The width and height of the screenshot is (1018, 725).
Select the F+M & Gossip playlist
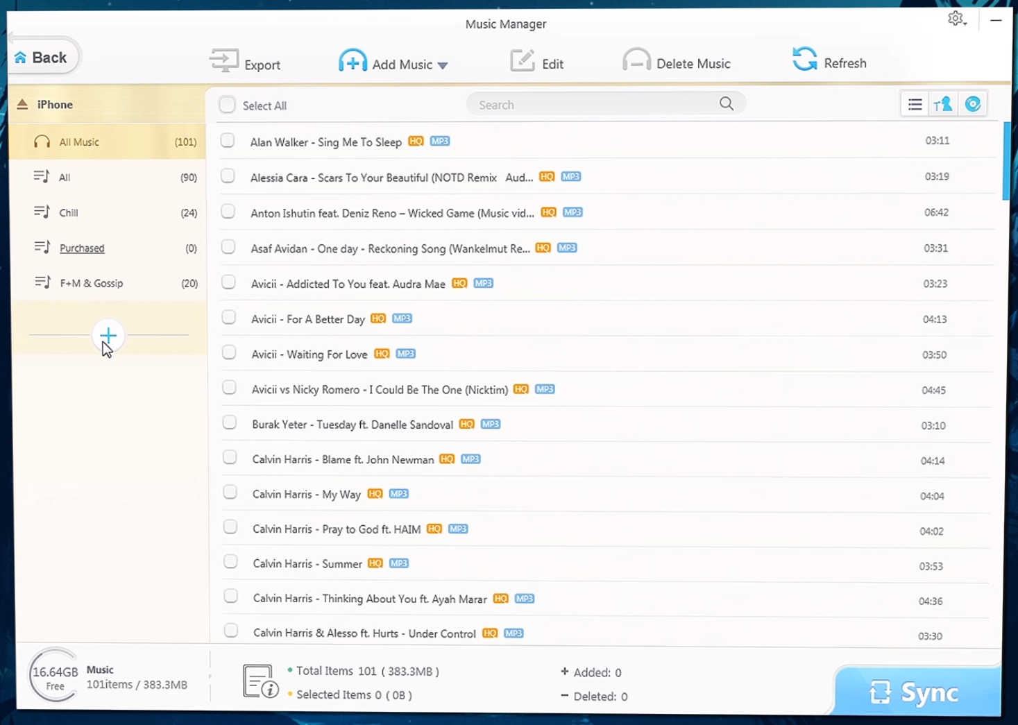point(91,283)
